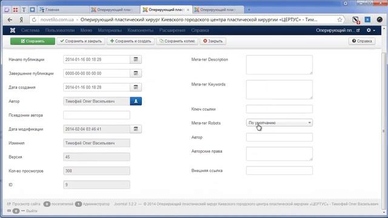Open calendar picker for Начало публикации
388x218 pixels.
point(136,59)
